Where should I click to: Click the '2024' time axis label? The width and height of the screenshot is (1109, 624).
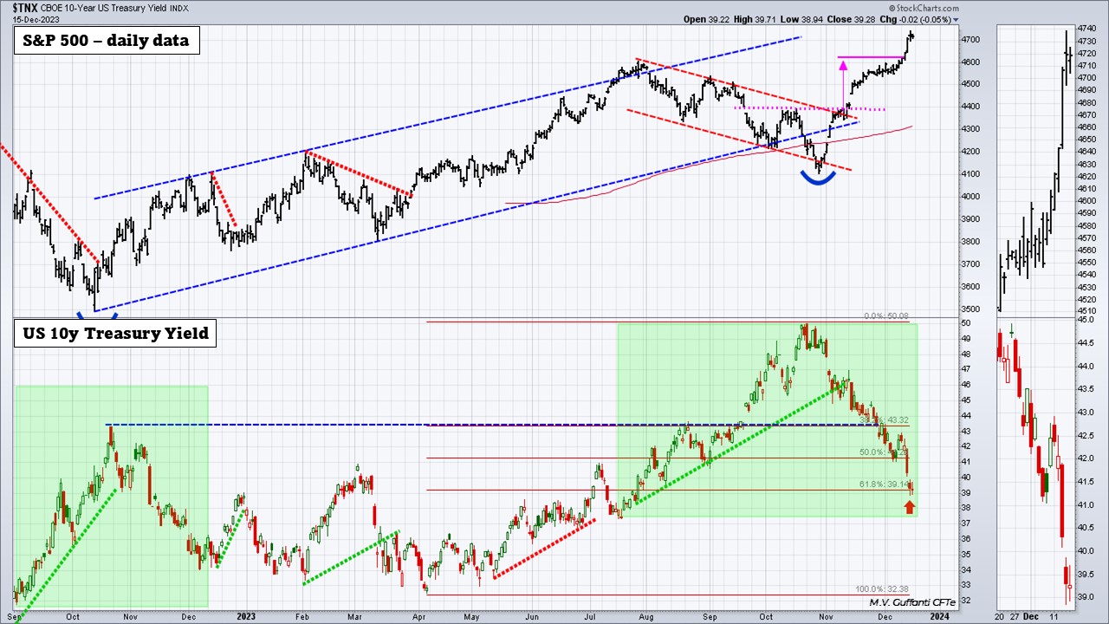(939, 616)
